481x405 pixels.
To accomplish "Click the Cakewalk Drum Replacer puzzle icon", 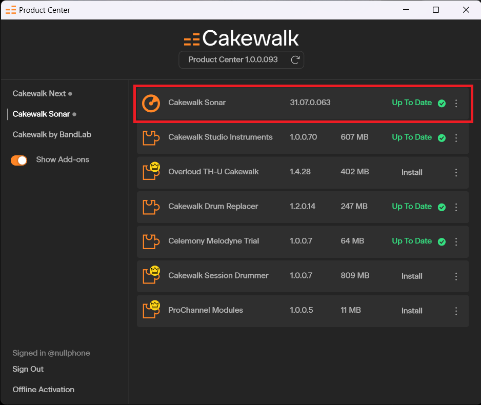I will click(x=151, y=207).
